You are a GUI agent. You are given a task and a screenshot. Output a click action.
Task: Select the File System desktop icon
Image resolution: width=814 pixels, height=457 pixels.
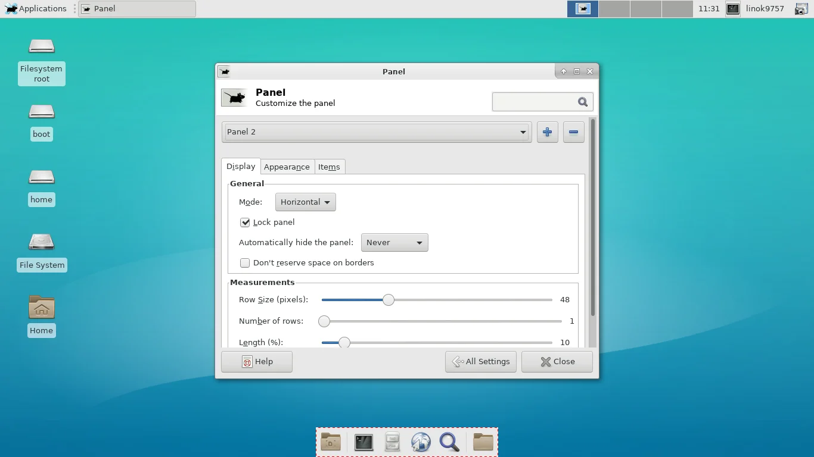(x=42, y=252)
